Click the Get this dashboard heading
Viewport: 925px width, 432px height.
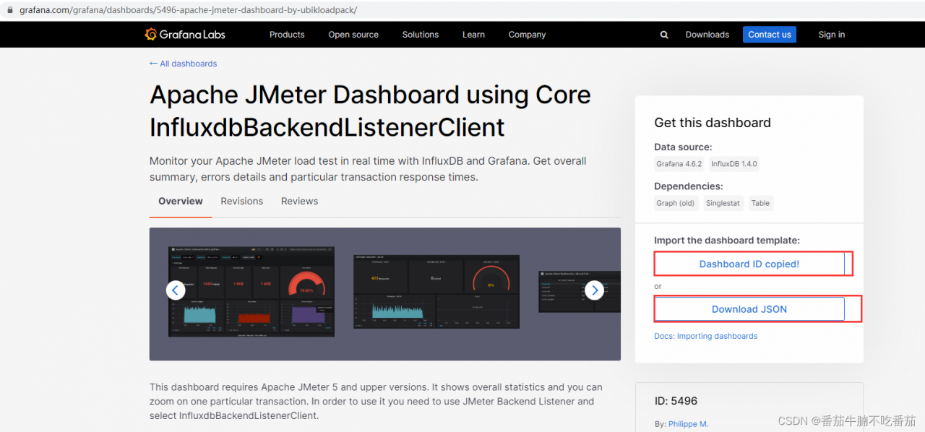coord(713,123)
